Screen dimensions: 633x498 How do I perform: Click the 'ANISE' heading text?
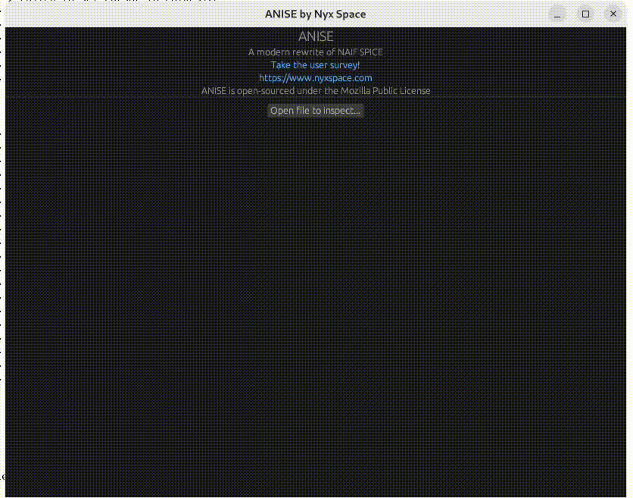(316, 36)
